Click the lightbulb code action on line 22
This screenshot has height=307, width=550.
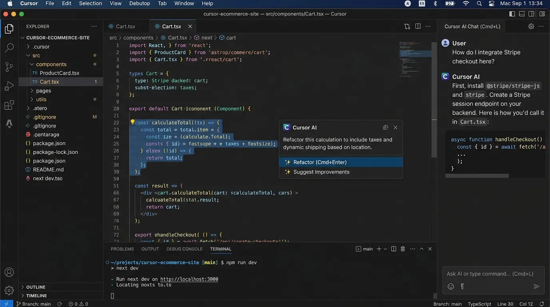coord(132,122)
